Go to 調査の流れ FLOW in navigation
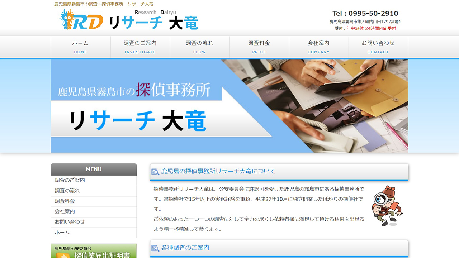This screenshot has width=459, height=258. [x=200, y=47]
